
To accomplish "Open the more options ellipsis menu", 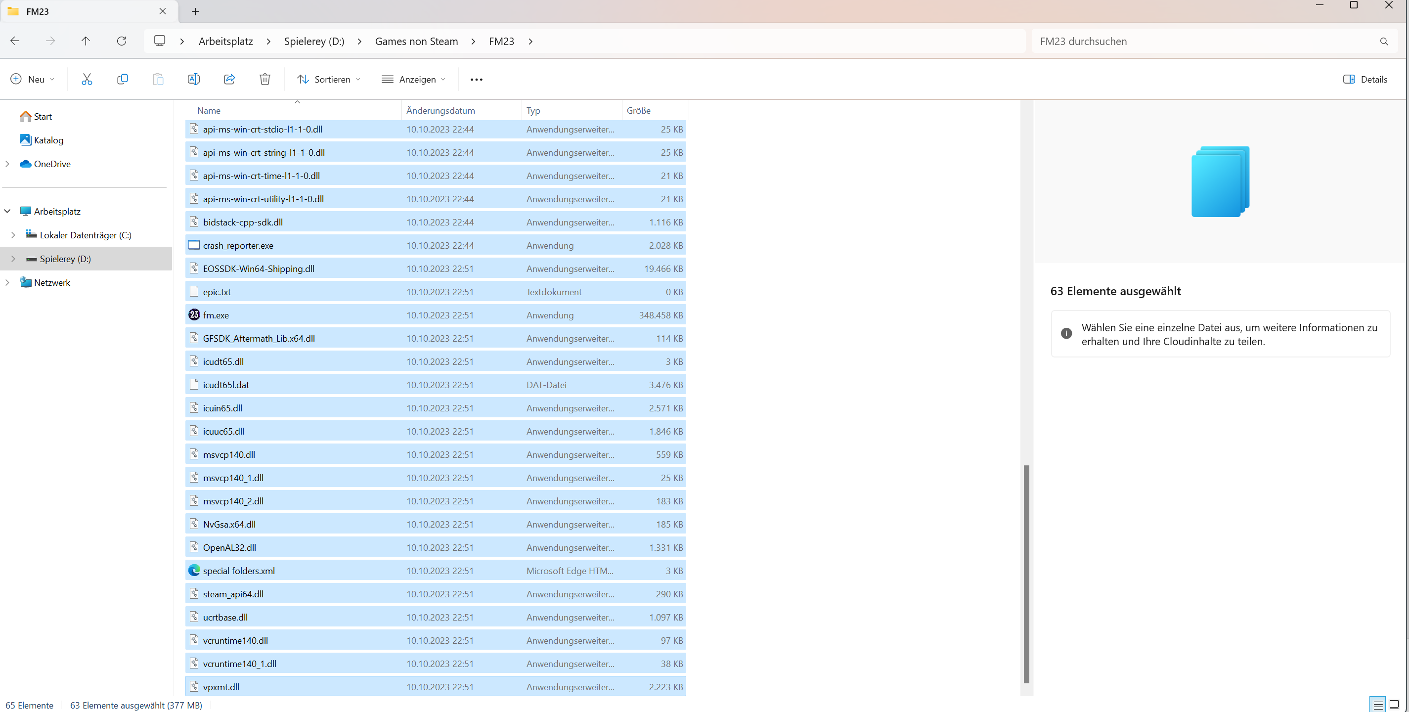I will coord(476,79).
